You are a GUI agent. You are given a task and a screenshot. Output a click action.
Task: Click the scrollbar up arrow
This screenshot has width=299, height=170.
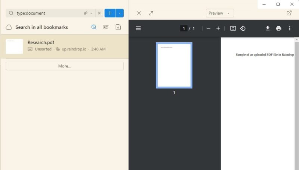coord(296,40)
